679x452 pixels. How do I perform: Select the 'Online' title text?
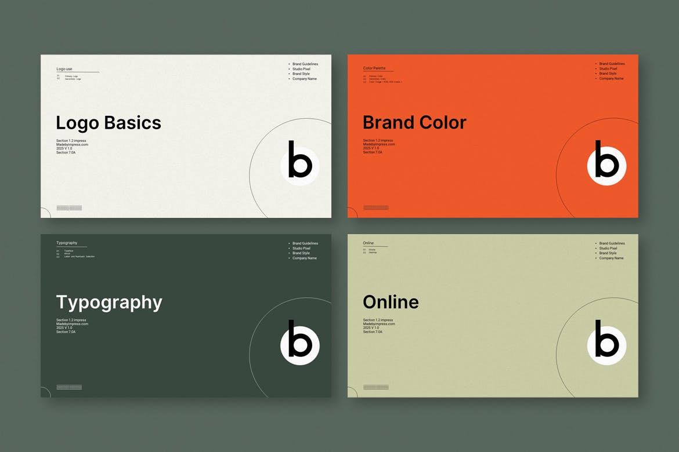coord(391,302)
